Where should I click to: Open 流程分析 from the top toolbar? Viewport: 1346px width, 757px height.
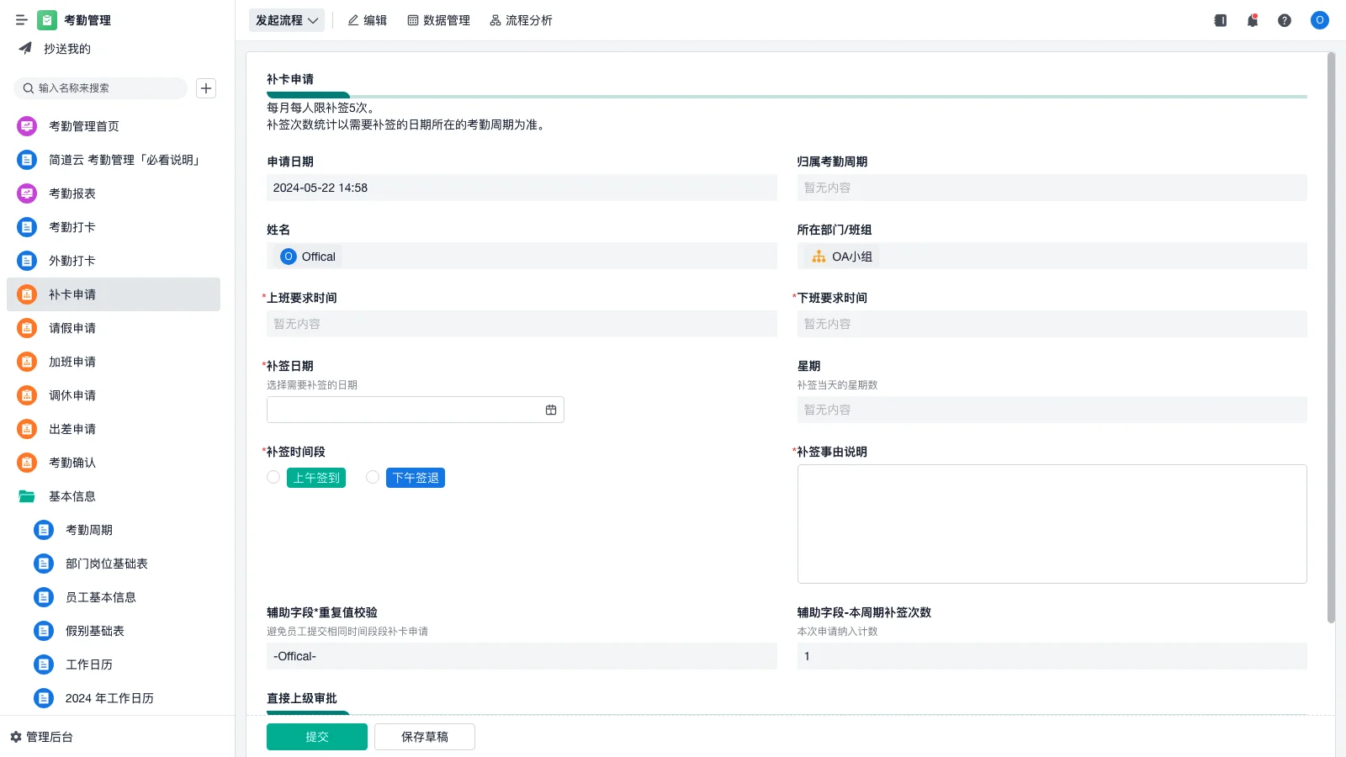(x=521, y=20)
